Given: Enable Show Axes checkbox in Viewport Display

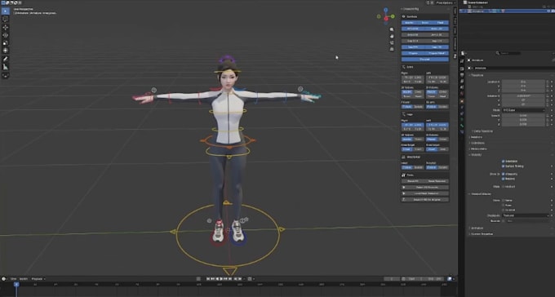Looking at the screenshot, I should click(503, 205).
